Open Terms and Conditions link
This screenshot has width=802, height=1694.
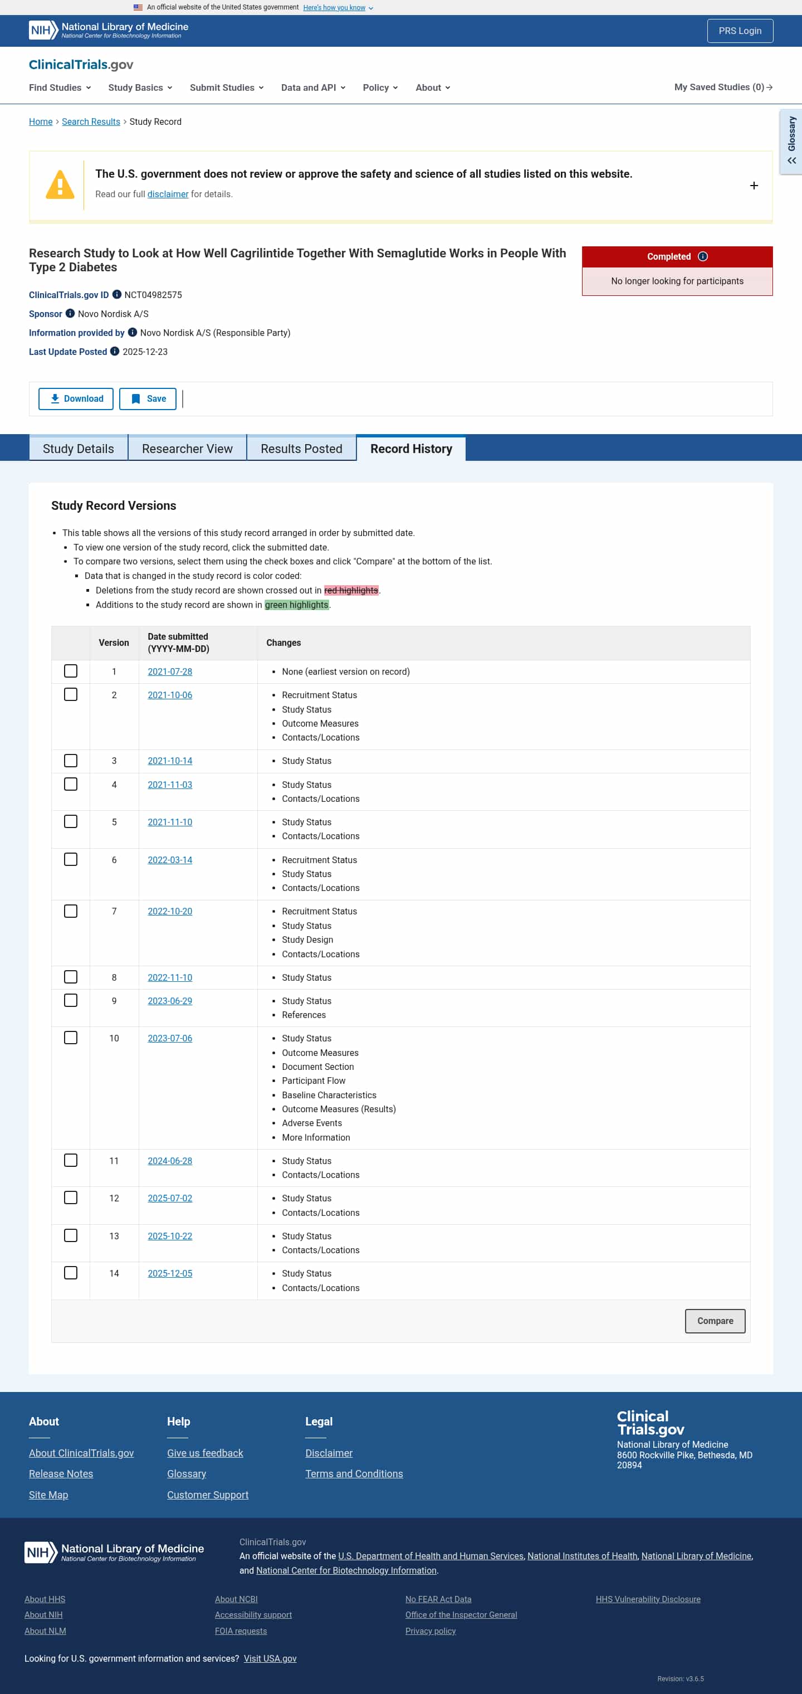coord(354,1474)
